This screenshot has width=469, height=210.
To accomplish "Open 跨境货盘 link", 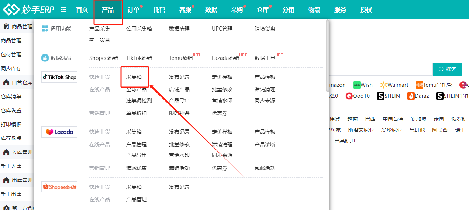I will (265, 29).
